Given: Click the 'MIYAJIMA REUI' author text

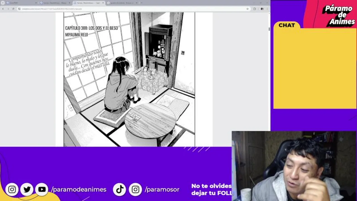Looking at the screenshot, I should point(76,35).
